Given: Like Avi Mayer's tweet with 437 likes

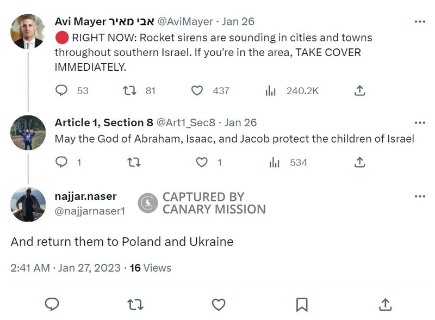Looking at the screenshot, I should coord(198,90).
